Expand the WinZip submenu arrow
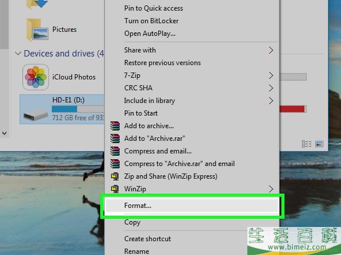The image size is (341, 255). 271,189
